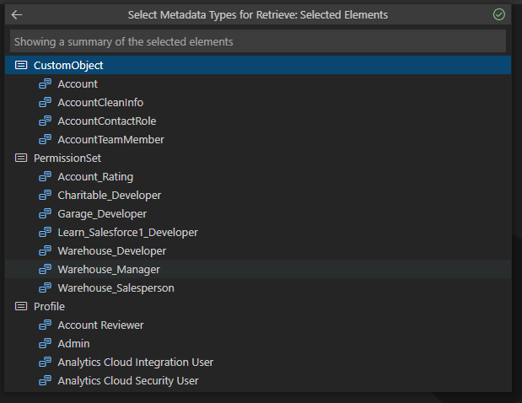Select the Account custom object
Screen dimensions: 522x403
pos(78,84)
